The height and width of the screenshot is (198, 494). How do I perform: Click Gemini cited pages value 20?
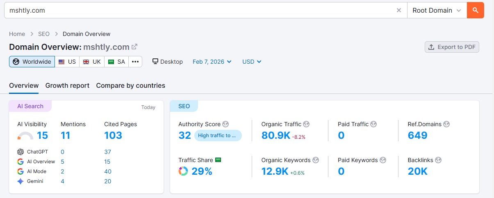[x=108, y=181]
